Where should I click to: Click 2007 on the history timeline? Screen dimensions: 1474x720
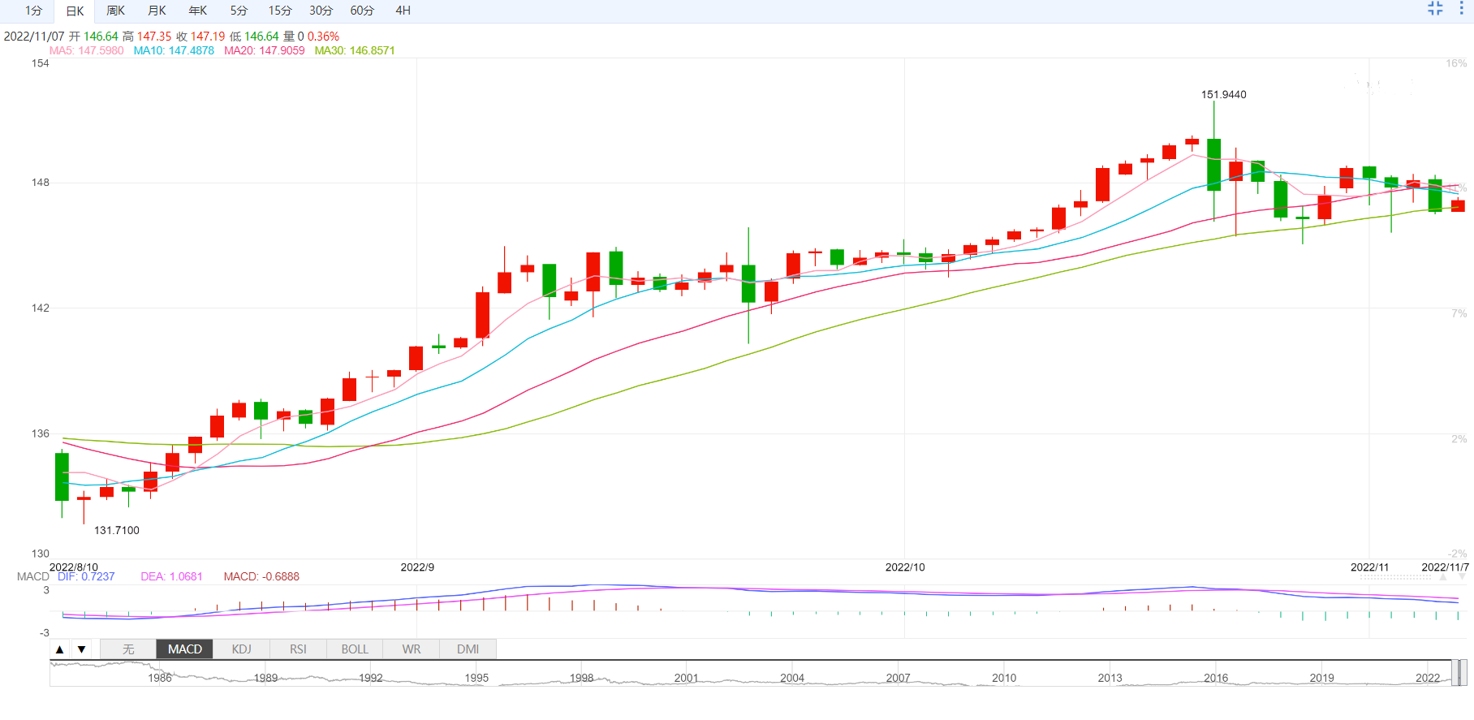coord(898,678)
